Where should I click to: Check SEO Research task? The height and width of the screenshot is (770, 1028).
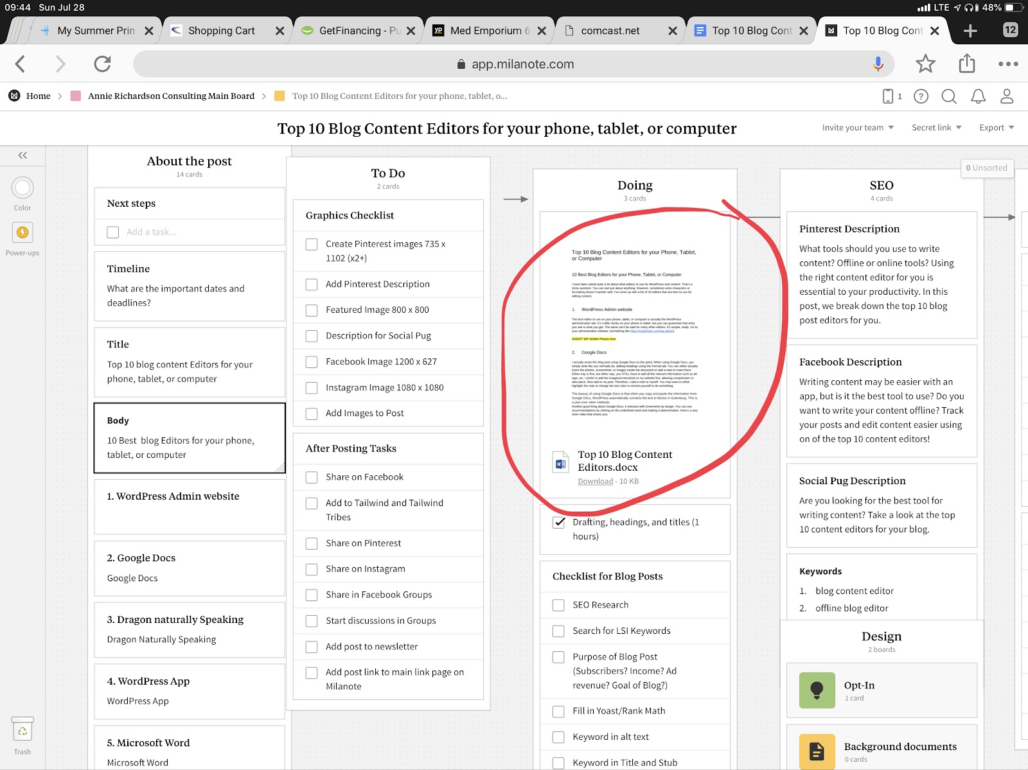[x=559, y=605]
